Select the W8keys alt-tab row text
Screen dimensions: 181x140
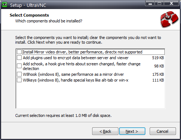[76, 80]
